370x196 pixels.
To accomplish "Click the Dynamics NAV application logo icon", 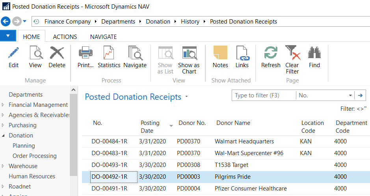I will [x=6, y=6].
